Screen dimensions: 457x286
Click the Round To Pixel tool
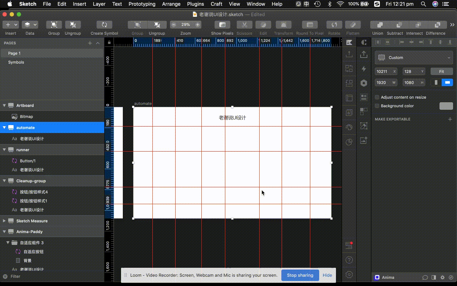(310, 25)
